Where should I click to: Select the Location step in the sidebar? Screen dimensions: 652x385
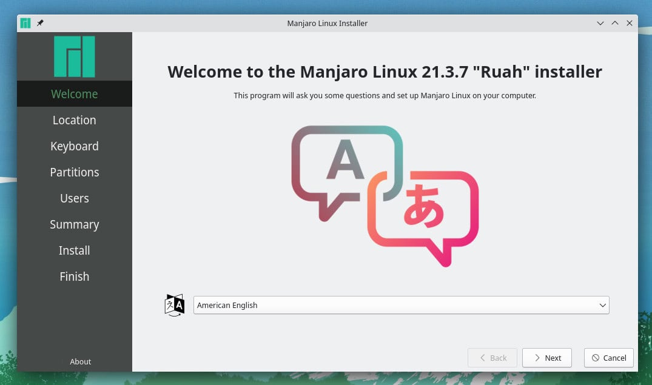click(x=74, y=119)
